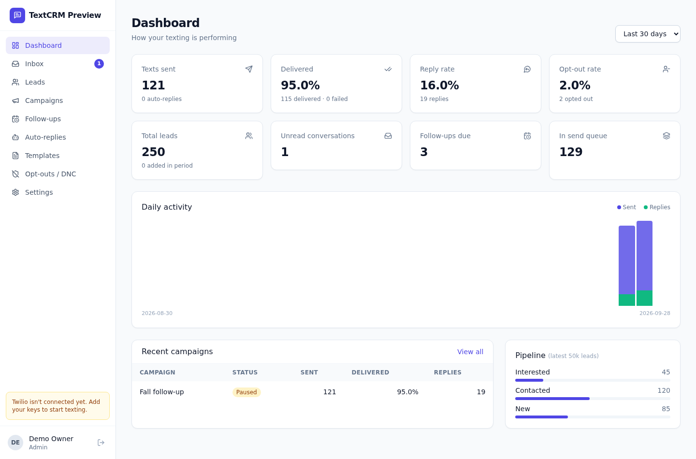
Task: Click the 2026-08-30 chart start date
Action: 157,314
